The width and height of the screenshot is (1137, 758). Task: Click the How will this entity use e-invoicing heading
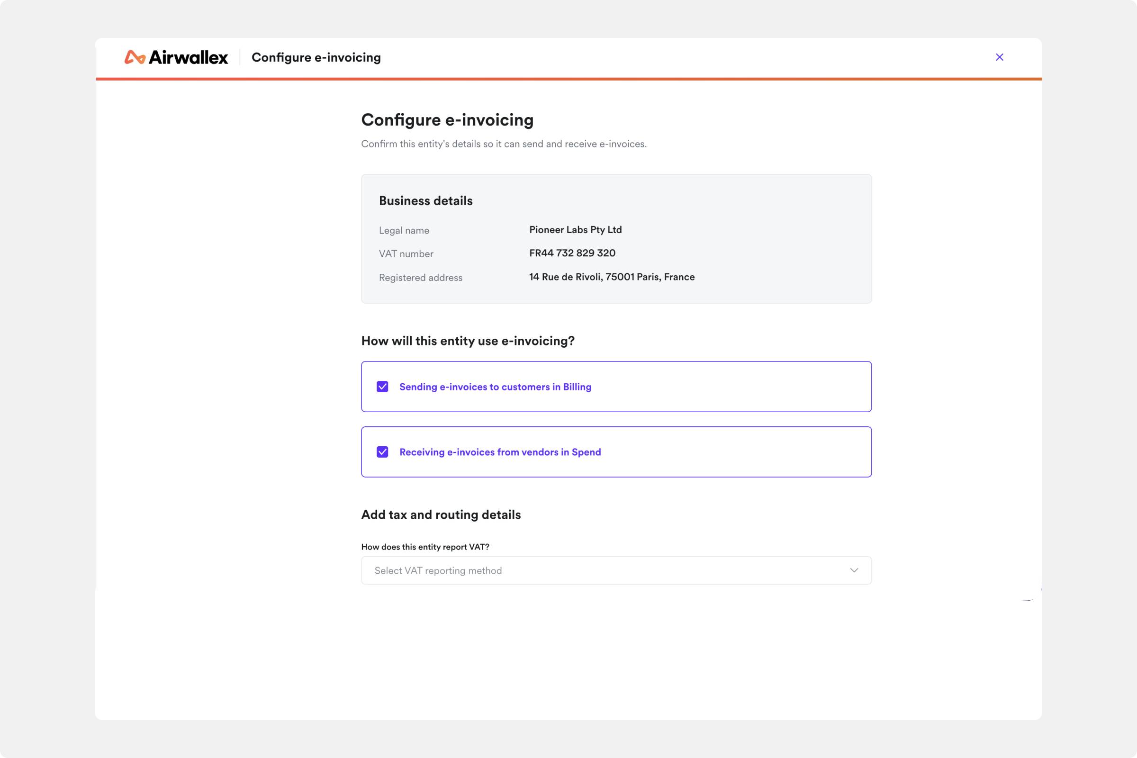coord(468,341)
